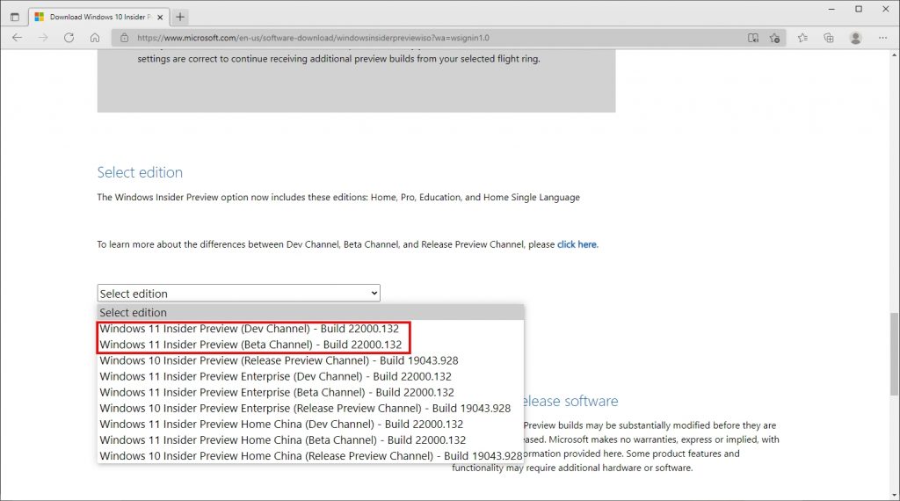Click the editions description mentioning Home Single Language
Screen dimensions: 900x501
[x=338, y=198]
